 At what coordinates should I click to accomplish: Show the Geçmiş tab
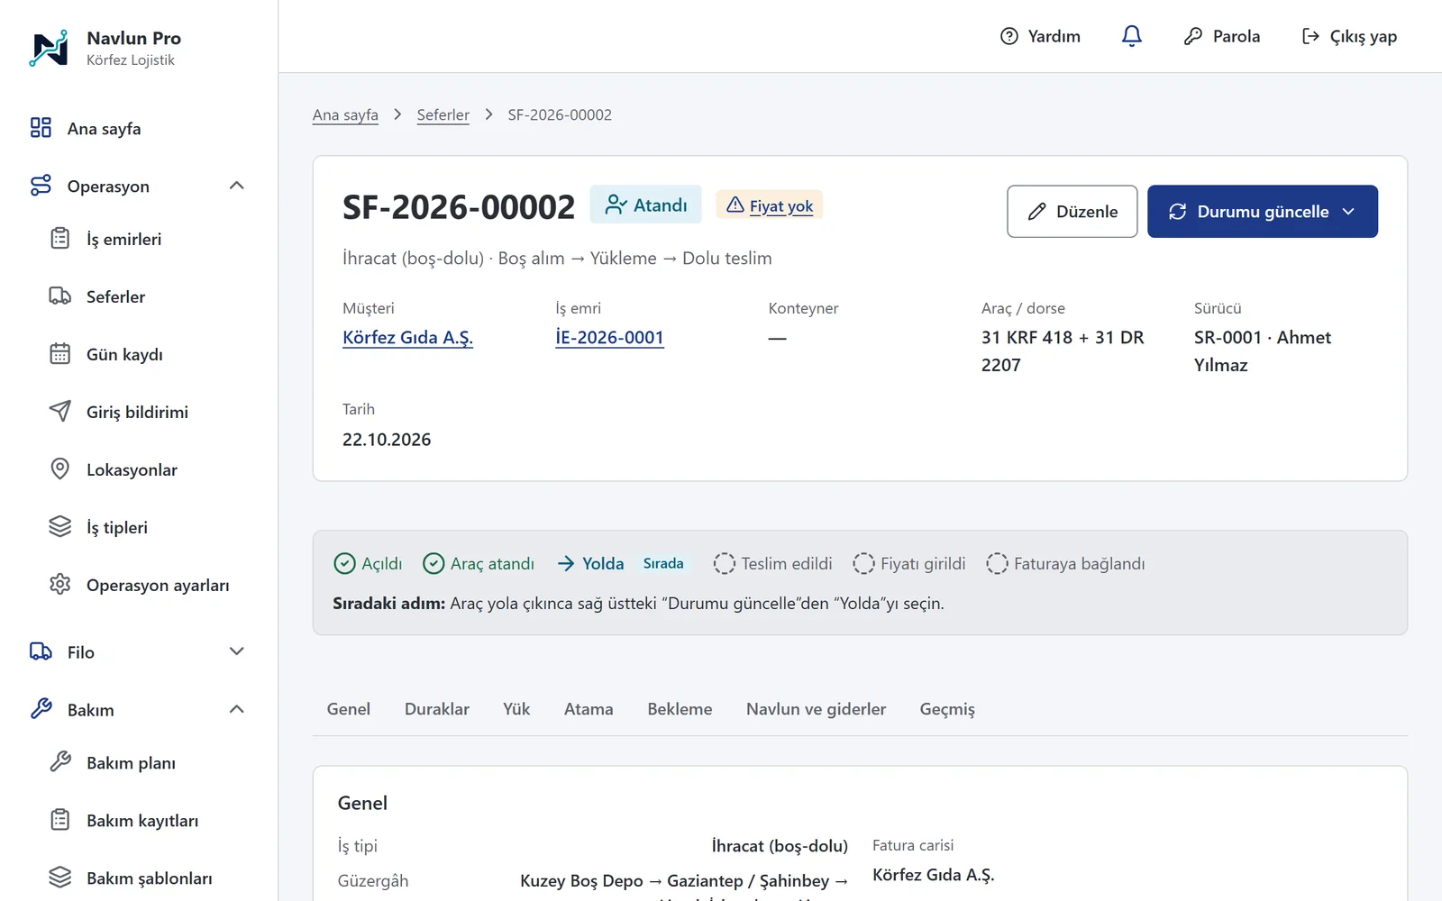[947, 709]
